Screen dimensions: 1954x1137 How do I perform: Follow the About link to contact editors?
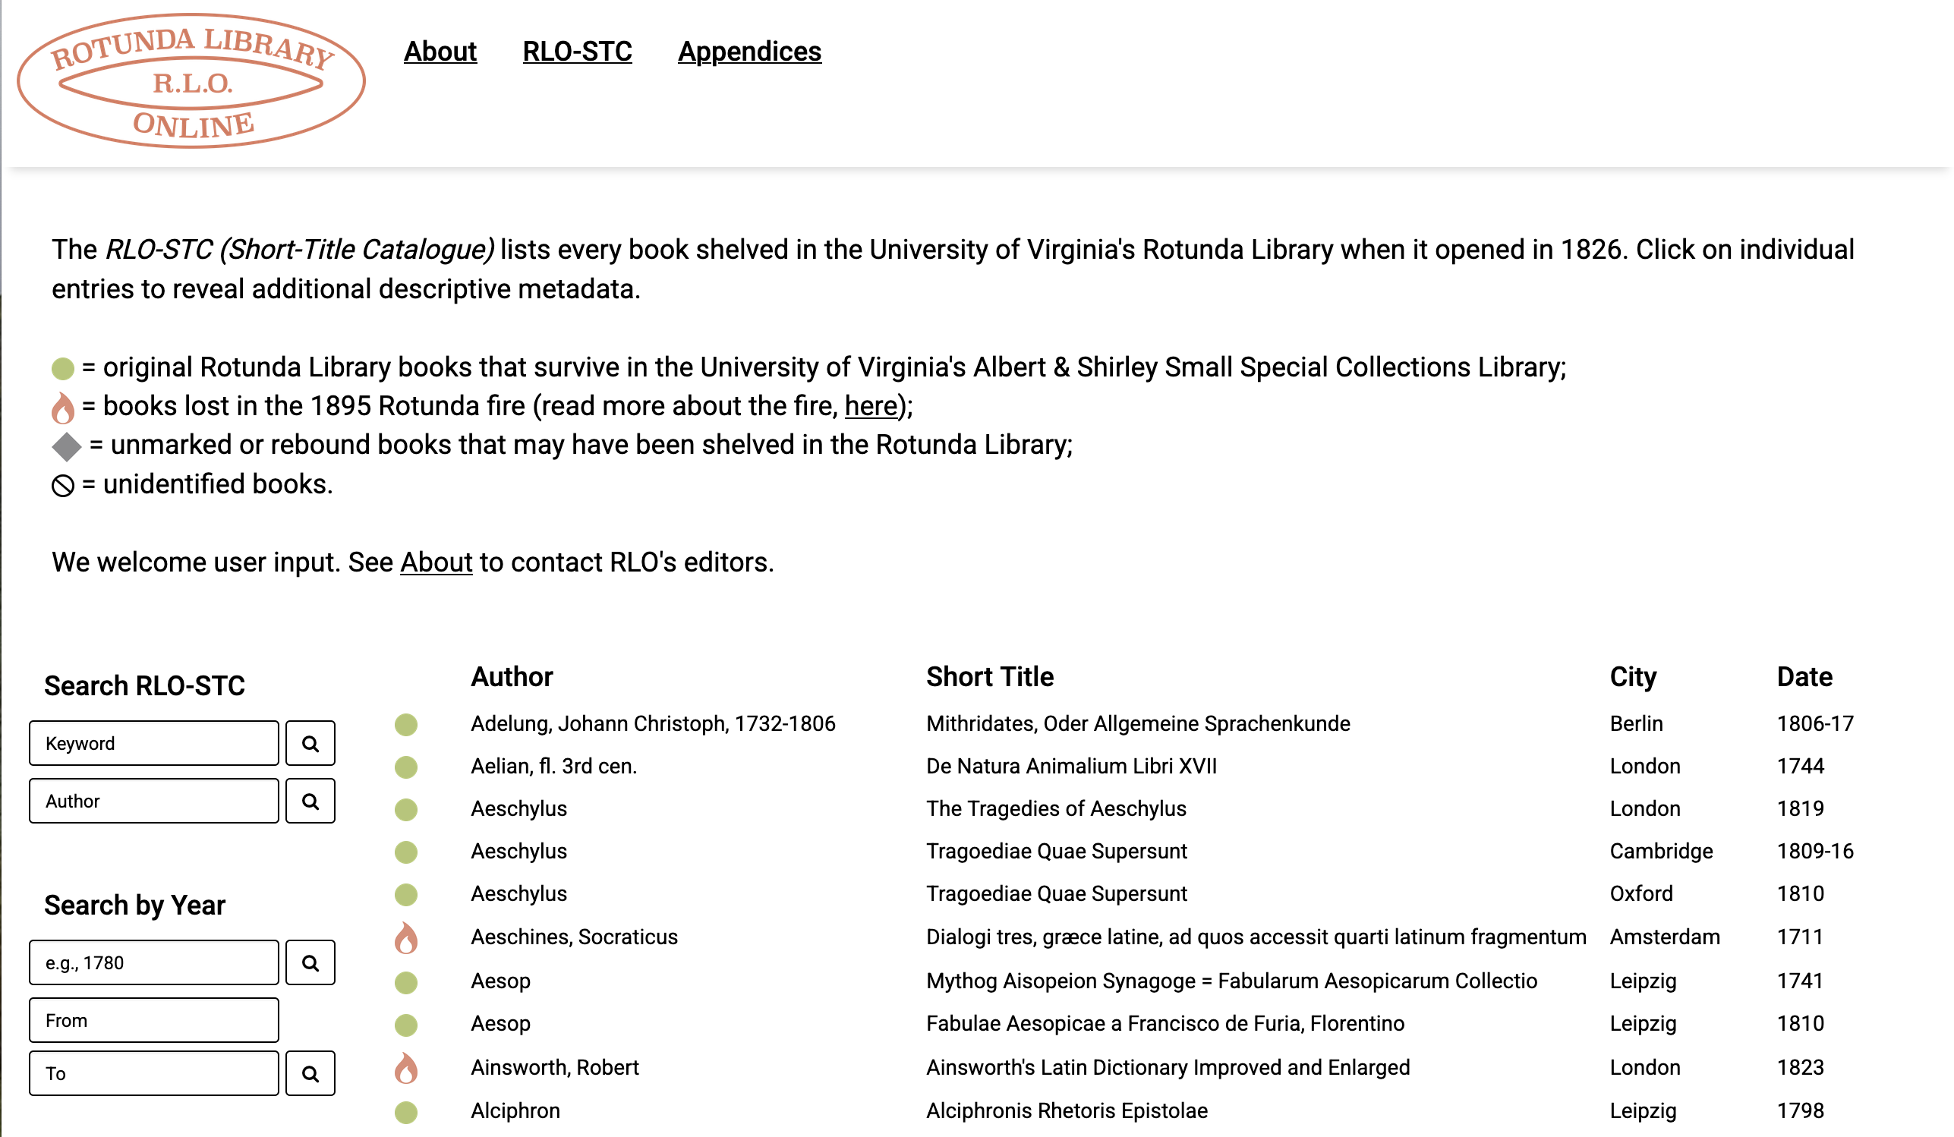(436, 562)
